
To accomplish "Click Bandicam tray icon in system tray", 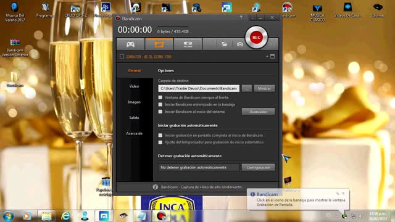I will tap(344, 216).
